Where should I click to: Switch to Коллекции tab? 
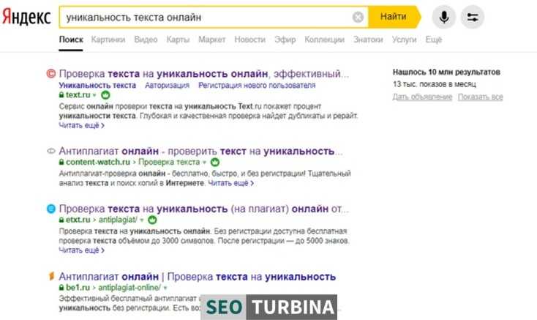coord(324,40)
